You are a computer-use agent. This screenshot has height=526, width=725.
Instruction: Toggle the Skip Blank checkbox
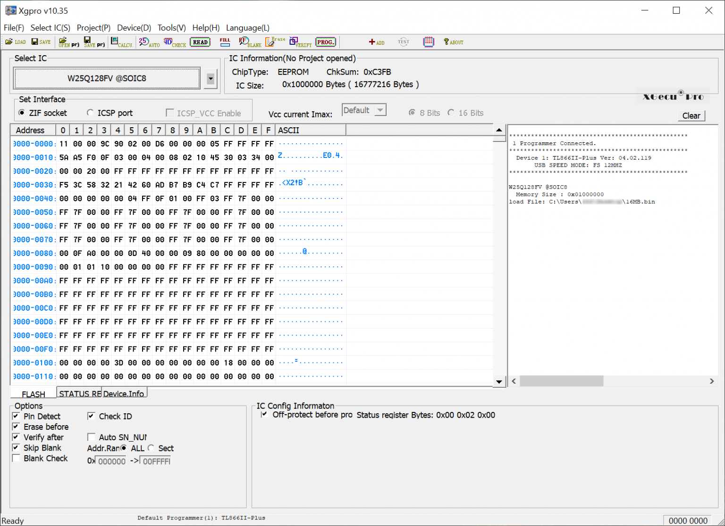[x=16, y=448]
